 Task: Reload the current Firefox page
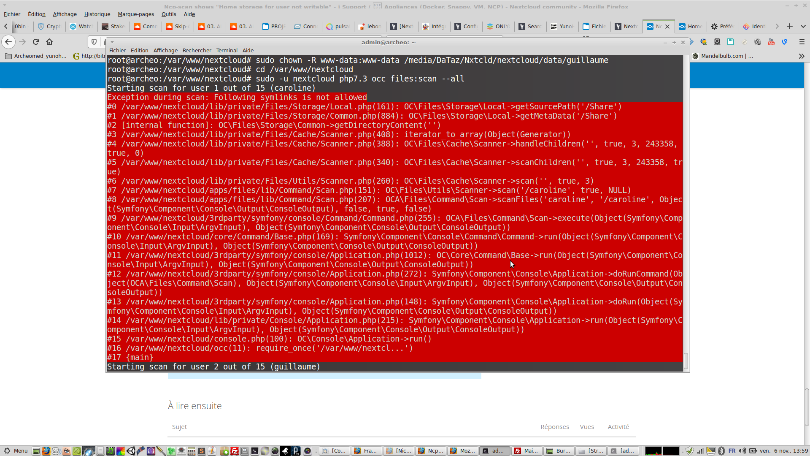point(36,42)
